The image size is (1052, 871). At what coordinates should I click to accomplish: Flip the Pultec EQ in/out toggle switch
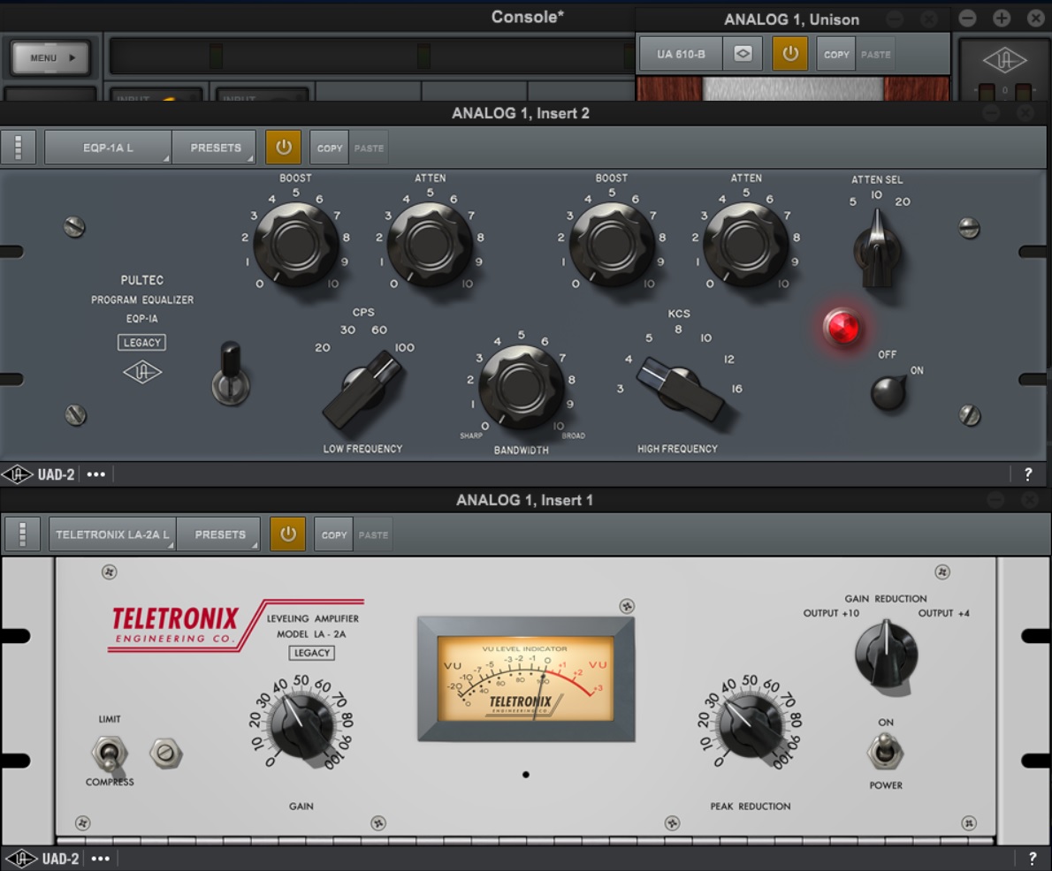point(231,375)
